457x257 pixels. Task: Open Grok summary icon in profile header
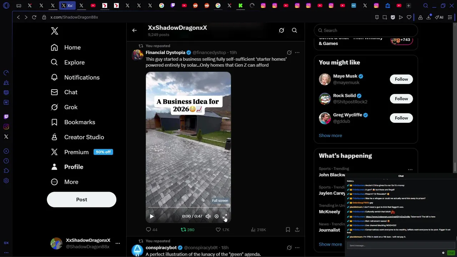281,30
